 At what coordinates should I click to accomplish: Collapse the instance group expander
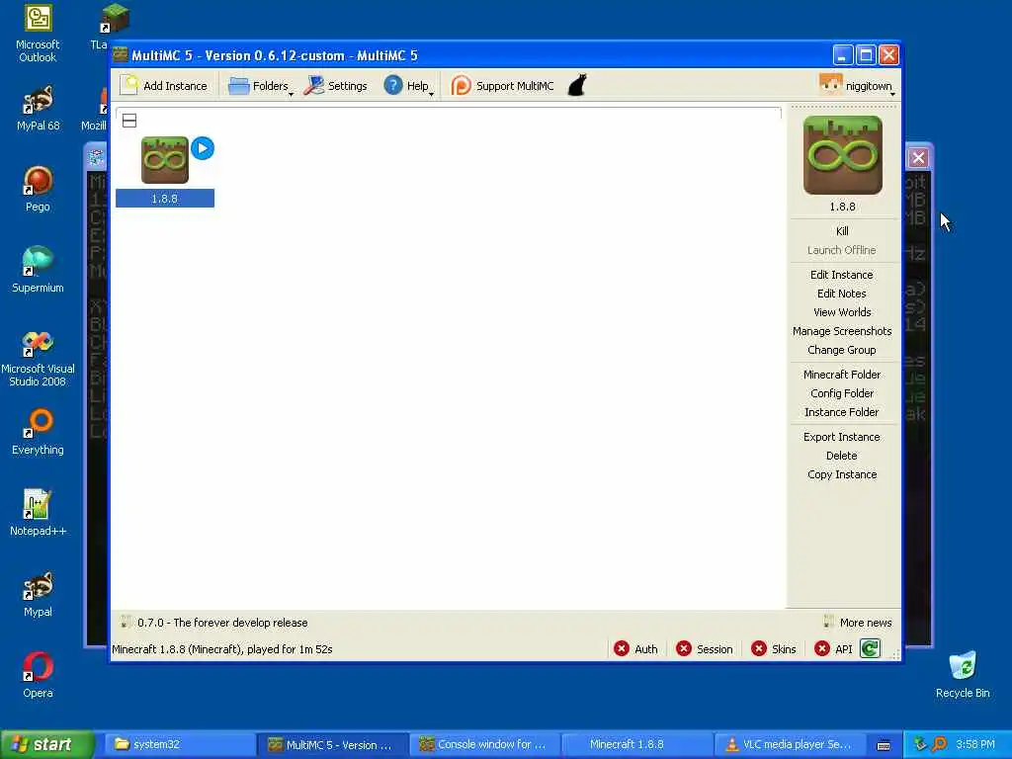[x=129, y=121]
